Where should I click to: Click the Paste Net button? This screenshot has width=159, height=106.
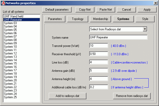tap(106, 10)
